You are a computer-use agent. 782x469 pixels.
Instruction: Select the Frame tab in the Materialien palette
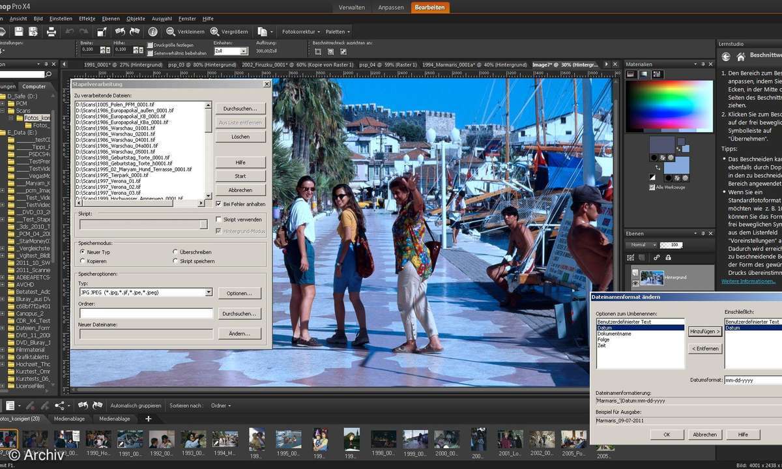(631, 74)
